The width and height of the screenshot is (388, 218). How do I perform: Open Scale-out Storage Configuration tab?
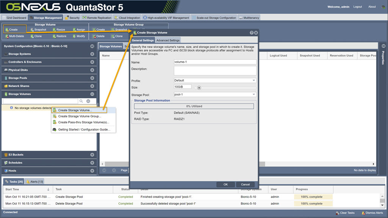click(214, 18)
